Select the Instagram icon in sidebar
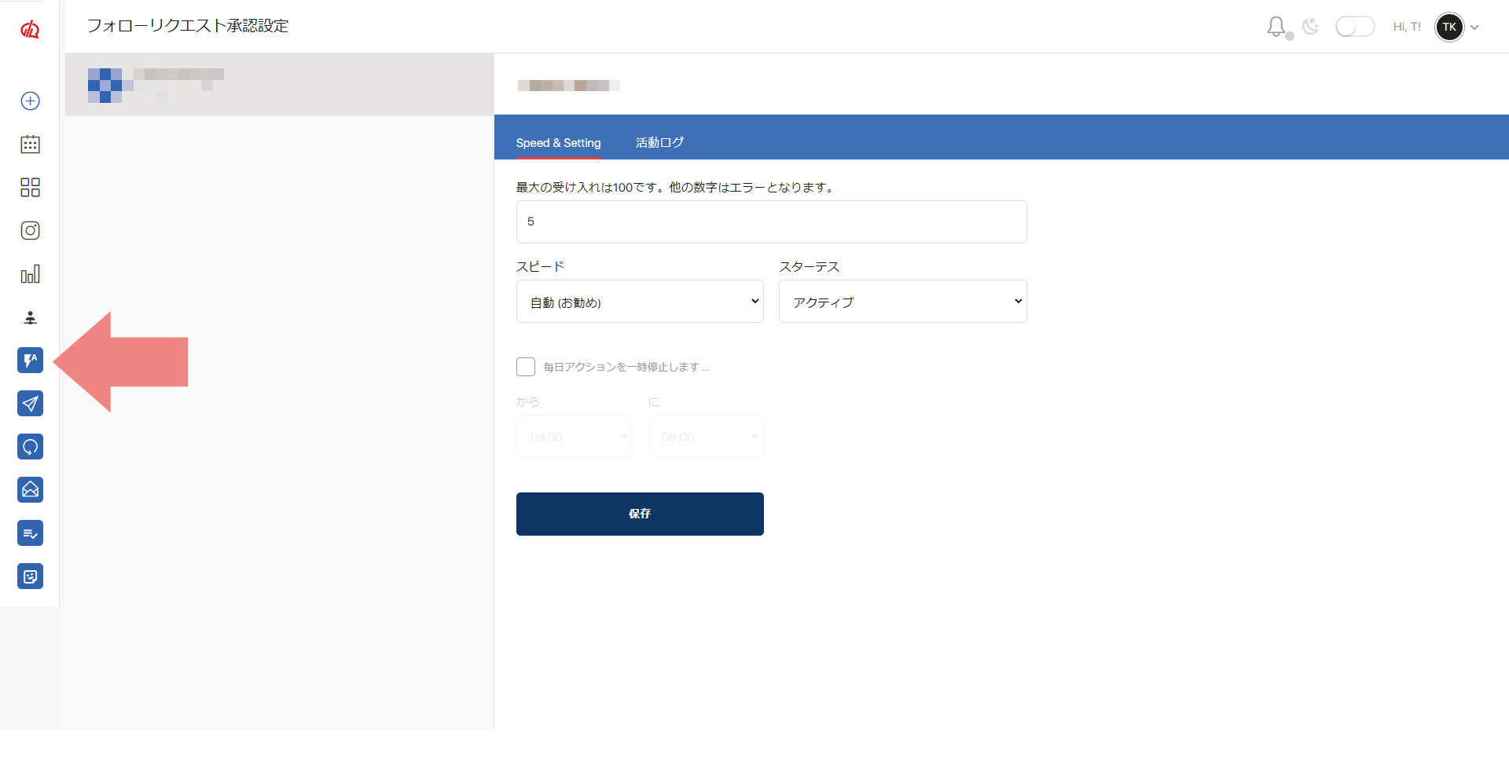The image size is (1509, 765). click(30, 230)
